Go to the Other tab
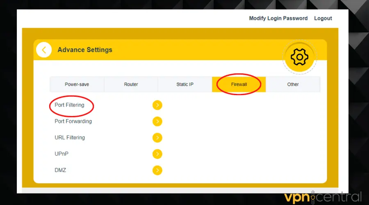This screenshot has height=205, width=369. (293, 84)
